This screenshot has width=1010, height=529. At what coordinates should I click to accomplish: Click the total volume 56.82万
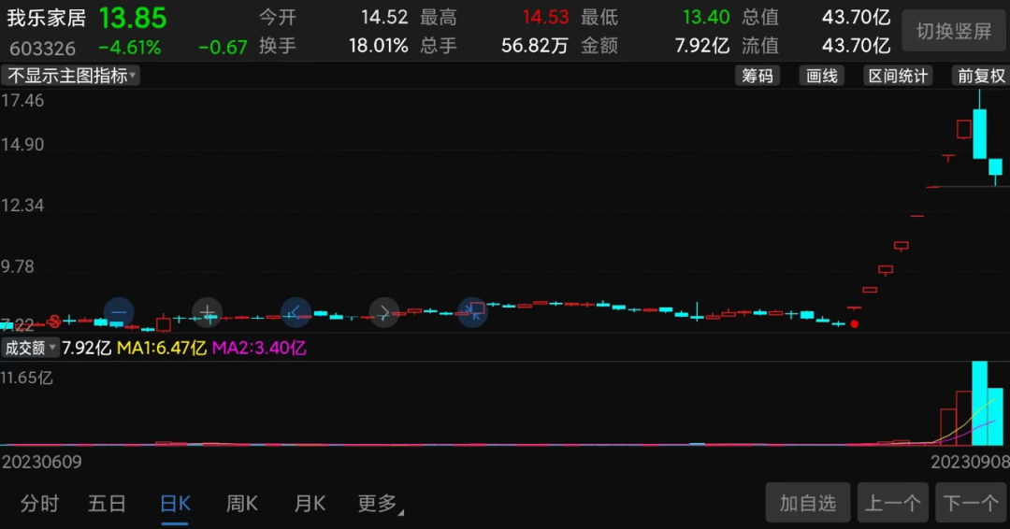534,46
